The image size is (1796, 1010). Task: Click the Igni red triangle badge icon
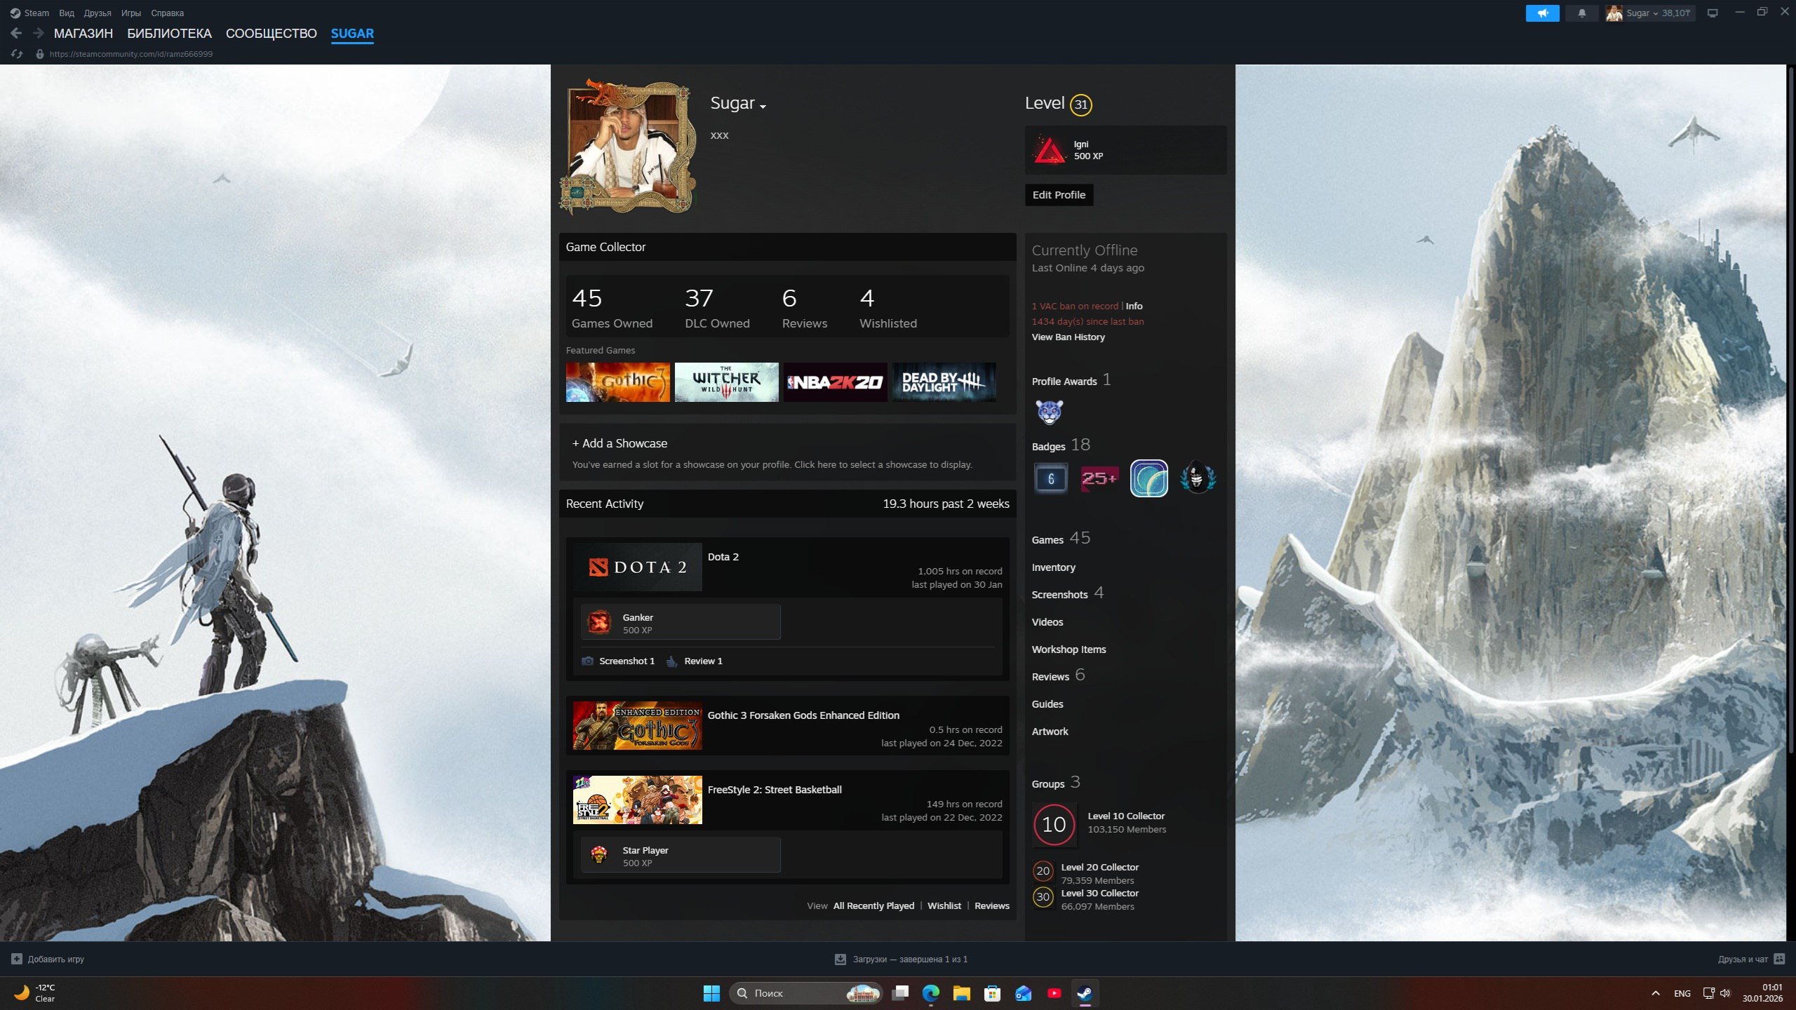[1049, 150]
